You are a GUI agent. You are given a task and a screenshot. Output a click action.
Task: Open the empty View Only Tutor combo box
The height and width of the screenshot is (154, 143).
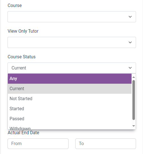(72, 42)
